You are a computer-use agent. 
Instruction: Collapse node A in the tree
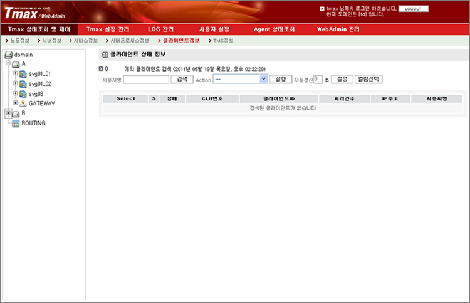(x=8, y=63)
